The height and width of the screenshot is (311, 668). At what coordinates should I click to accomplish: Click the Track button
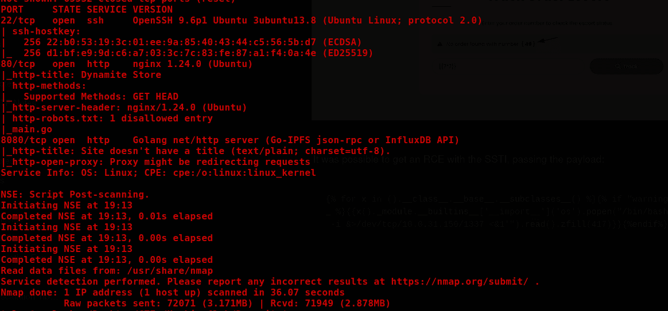click(626, 66)
